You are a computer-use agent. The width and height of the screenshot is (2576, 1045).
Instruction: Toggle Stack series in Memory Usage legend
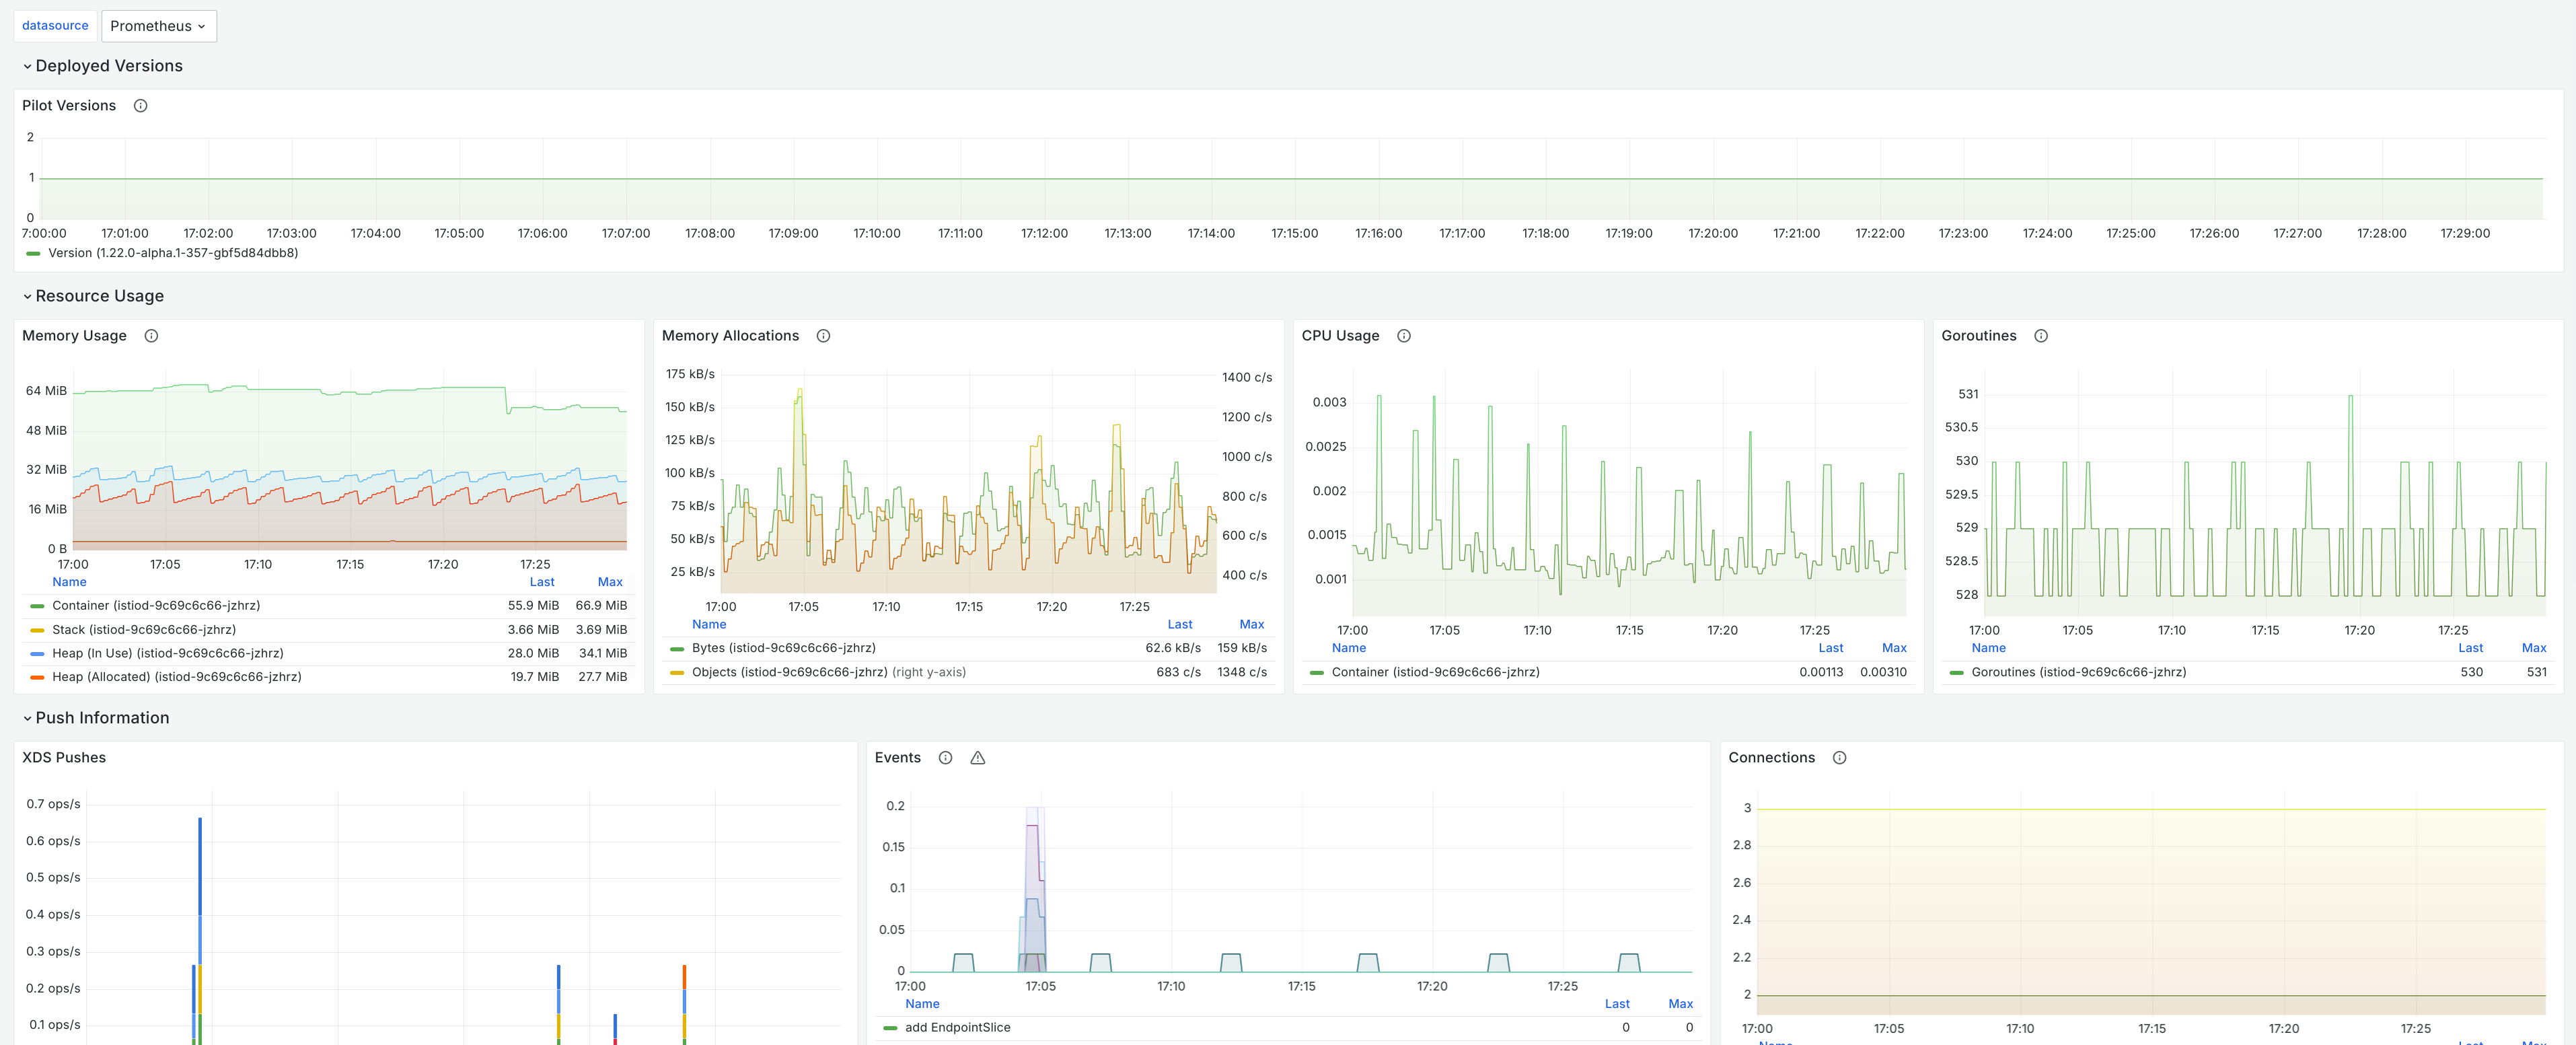[x=144, y=630]
